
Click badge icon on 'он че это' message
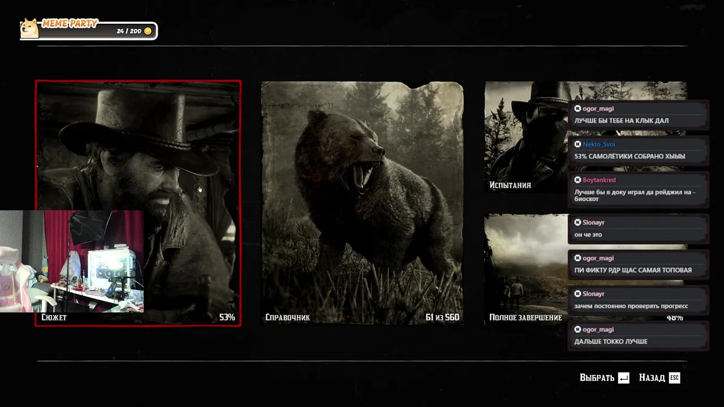[578, 223]
